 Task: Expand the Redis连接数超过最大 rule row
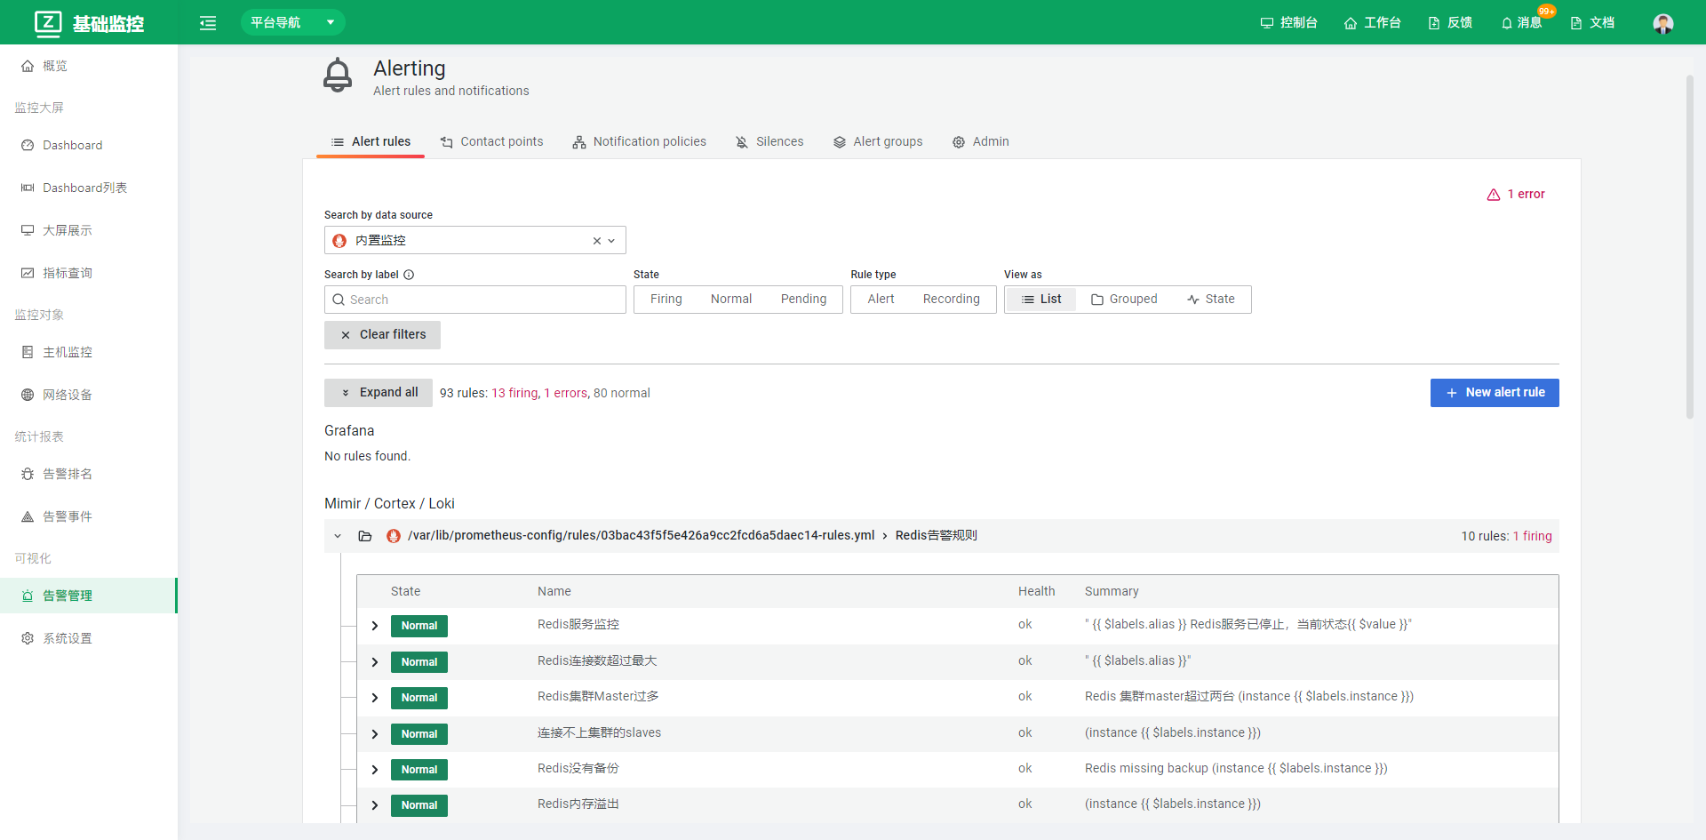(x=375, y=662)
